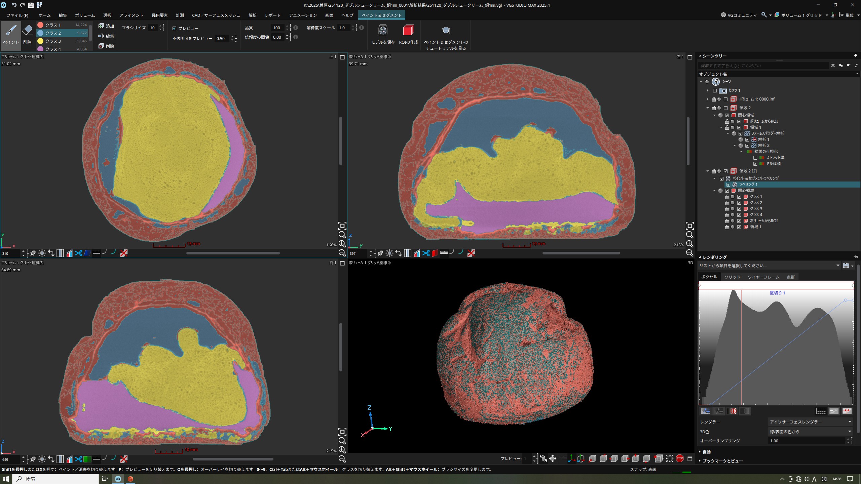Select the ペイント brush tool
Viewport: 861px width, 484px height.
point(11,35)
